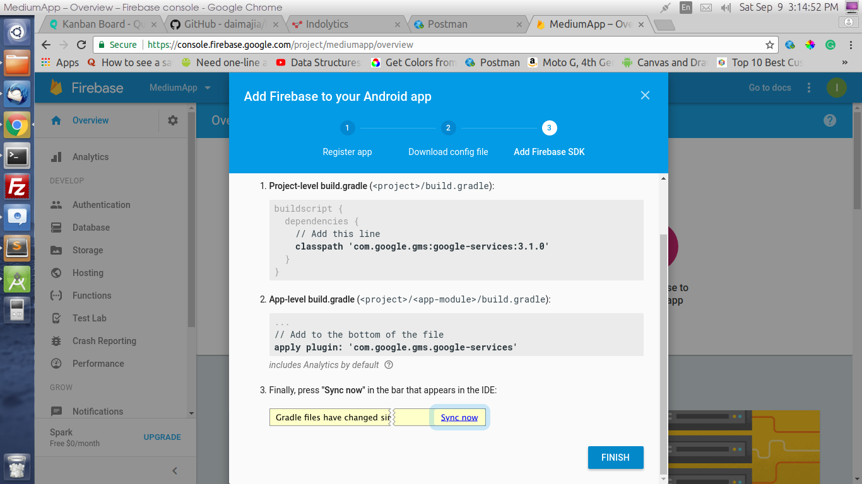Open Thunderbird from the dock

[17, 94]
